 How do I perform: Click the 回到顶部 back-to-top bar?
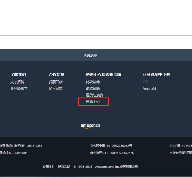point(96,55)
